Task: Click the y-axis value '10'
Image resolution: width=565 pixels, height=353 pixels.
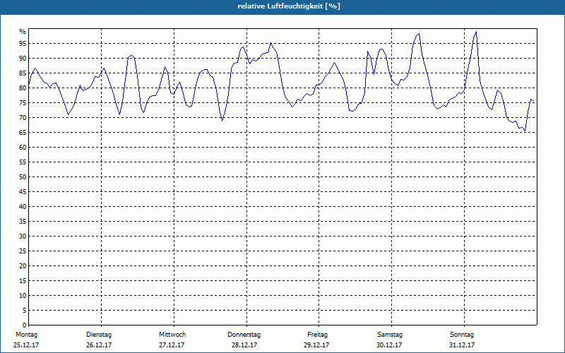Action: pos(23,295)
